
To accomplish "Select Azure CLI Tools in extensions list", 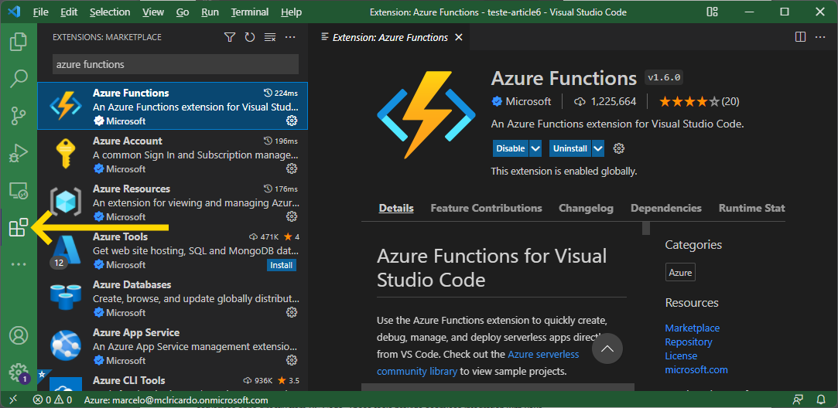I will [173, 380].
